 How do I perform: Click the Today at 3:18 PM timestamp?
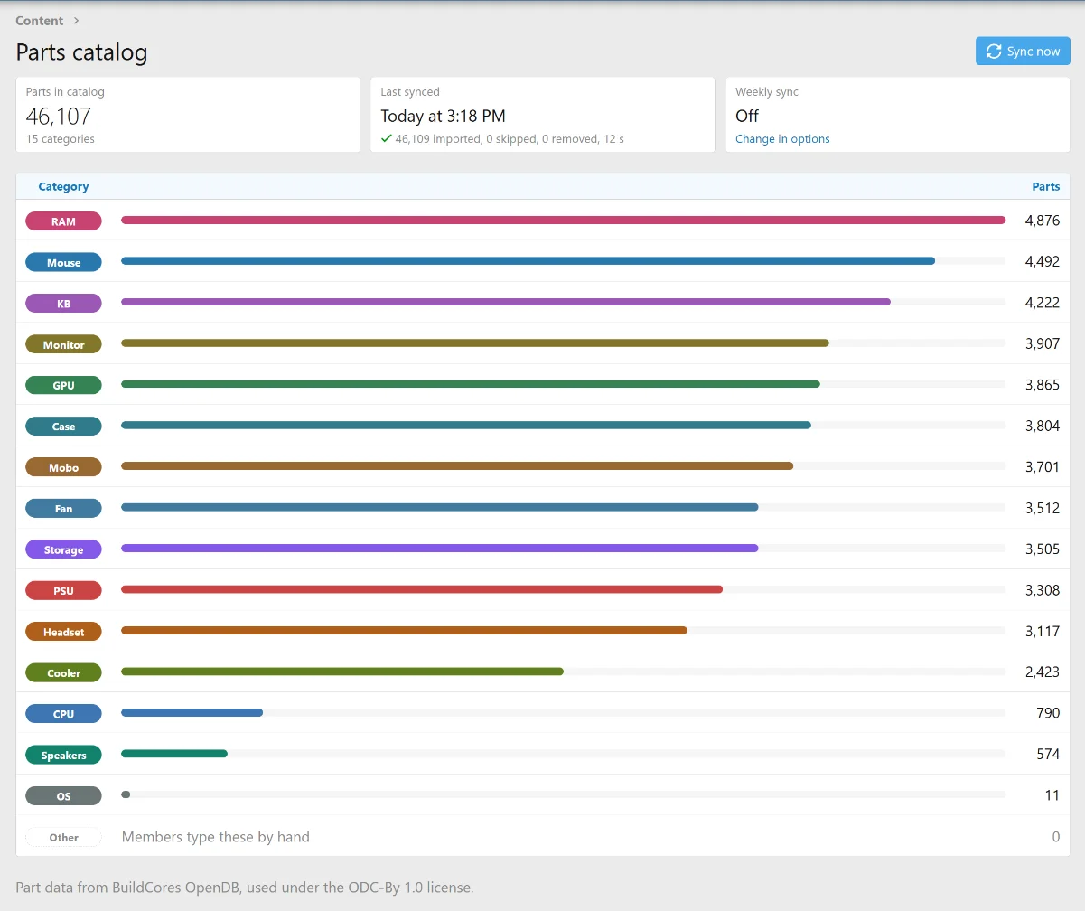[443, 116]
